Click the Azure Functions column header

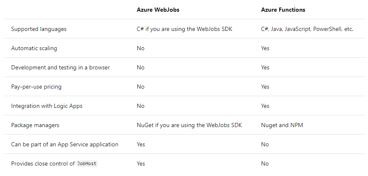[282, 10]
